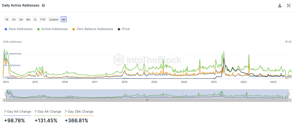Viewport: 296px width, 126px height.
Task: Click the navigator scrollbar right arrow
Action: point(290,100)
